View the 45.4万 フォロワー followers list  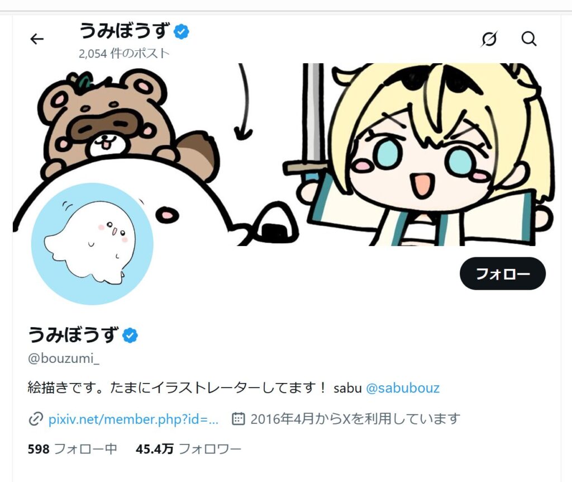tap(188, 449)
